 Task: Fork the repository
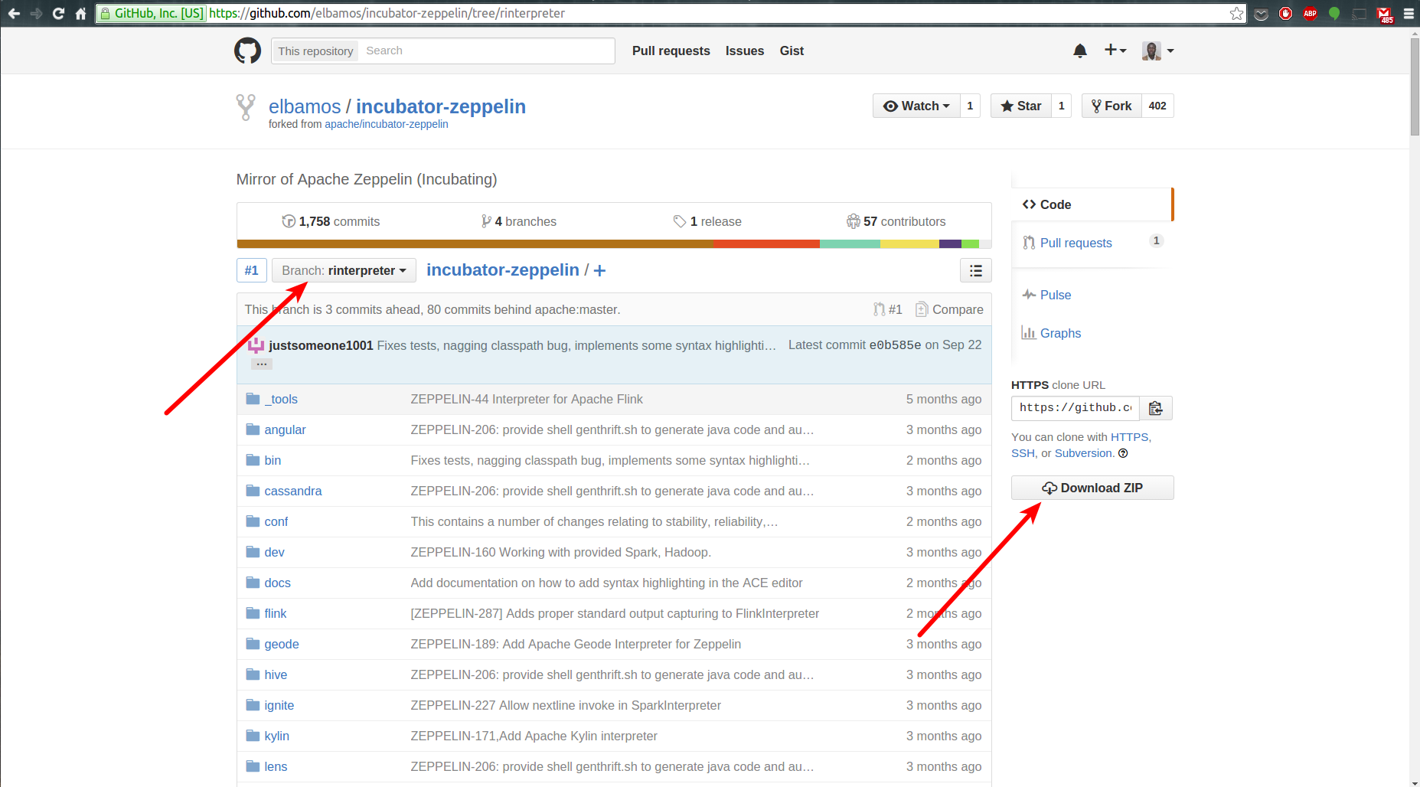[x=1112, y=106]
